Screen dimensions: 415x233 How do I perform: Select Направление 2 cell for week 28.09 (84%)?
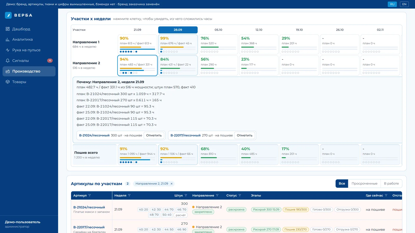coord(178,65)
